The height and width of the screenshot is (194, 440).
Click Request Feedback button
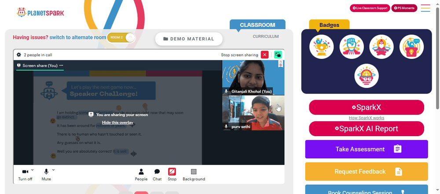coord(367,171)
